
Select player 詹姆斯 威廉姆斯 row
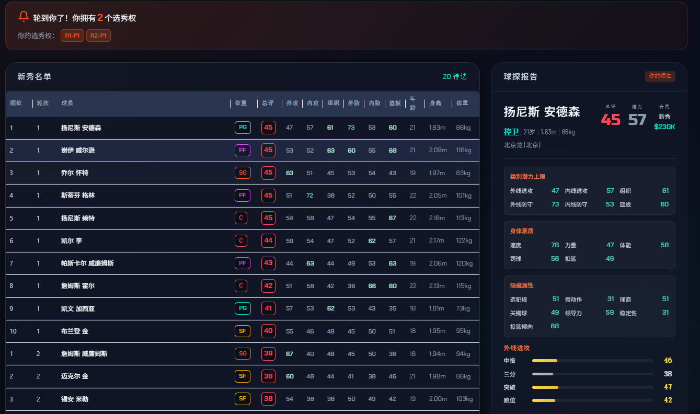pyautogui.click(x=243, y=354)
